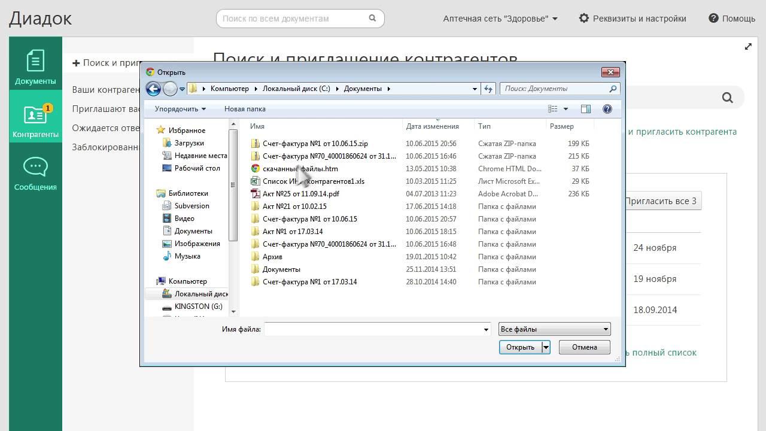Screen dimensions: 766x431
Task: Open Ваши контрагенты menu item in Diadoc
Action: tap(106, 90)
